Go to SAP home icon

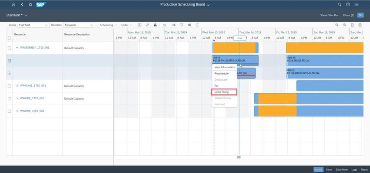[x=30, y=4]
